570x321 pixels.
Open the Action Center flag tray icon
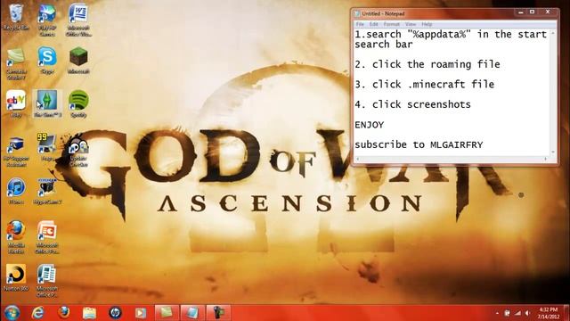coord(507,313)
